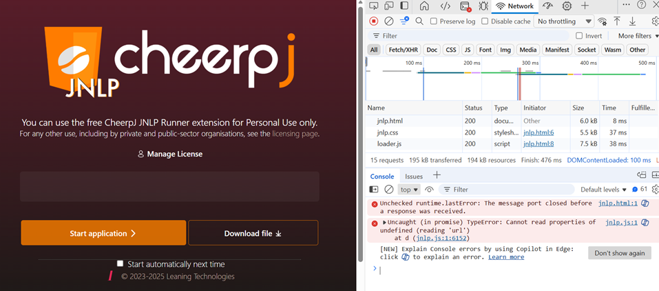This screenshot has height=291, width=659.
Task: Switch to the Network tab
Action: [515, 6]
